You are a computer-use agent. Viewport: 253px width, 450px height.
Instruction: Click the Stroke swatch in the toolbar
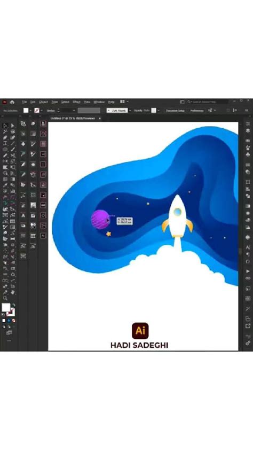click(x=11, y=312)
